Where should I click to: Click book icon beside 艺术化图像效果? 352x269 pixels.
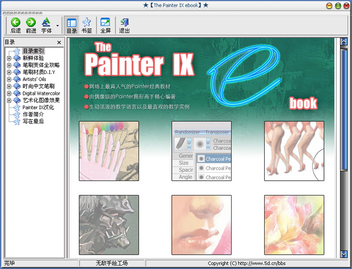17,100
